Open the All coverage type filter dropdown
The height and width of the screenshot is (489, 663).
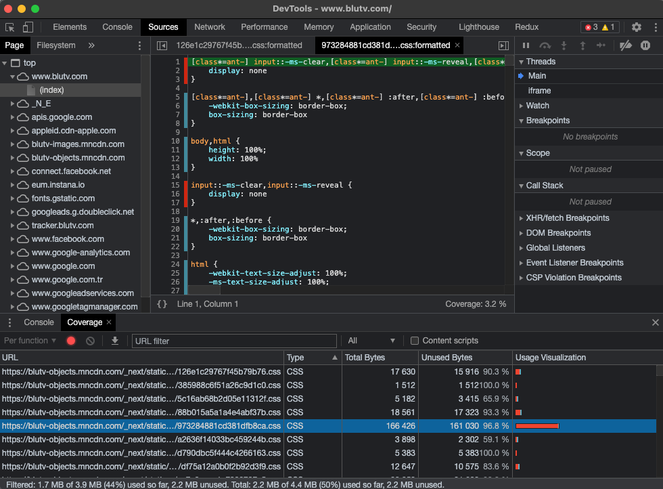click(x=371, y=341)
